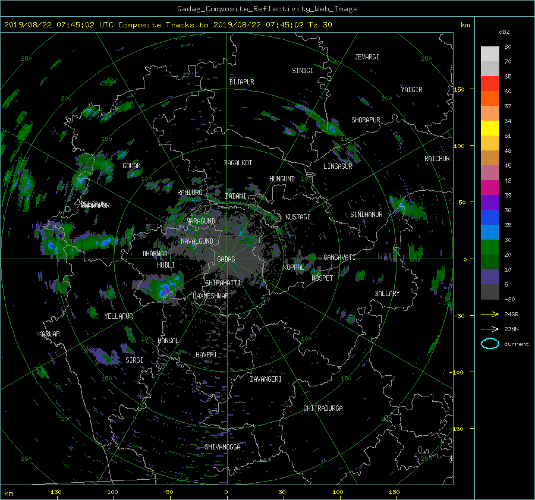Click the white 23MN arrow legend icon
Image resolution: width=535 pixels, height=500 pixels.
click(490, 329)
